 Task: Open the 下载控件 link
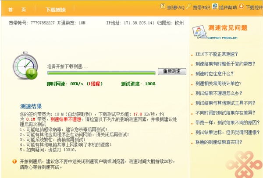254,7
